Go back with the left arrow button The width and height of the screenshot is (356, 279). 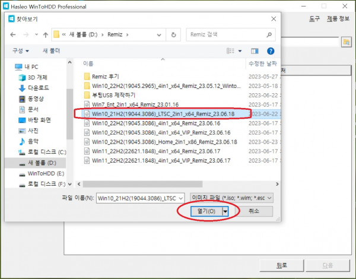point(13,35)
